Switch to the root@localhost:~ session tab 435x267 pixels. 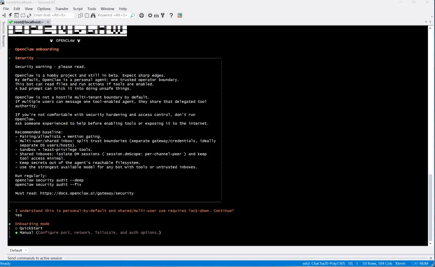pyautogui.click(x=29, y=22)
